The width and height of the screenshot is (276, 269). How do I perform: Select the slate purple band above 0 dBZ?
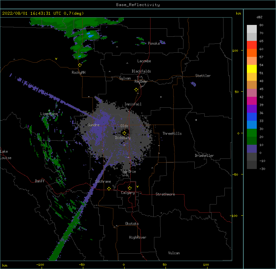point(252,149)
